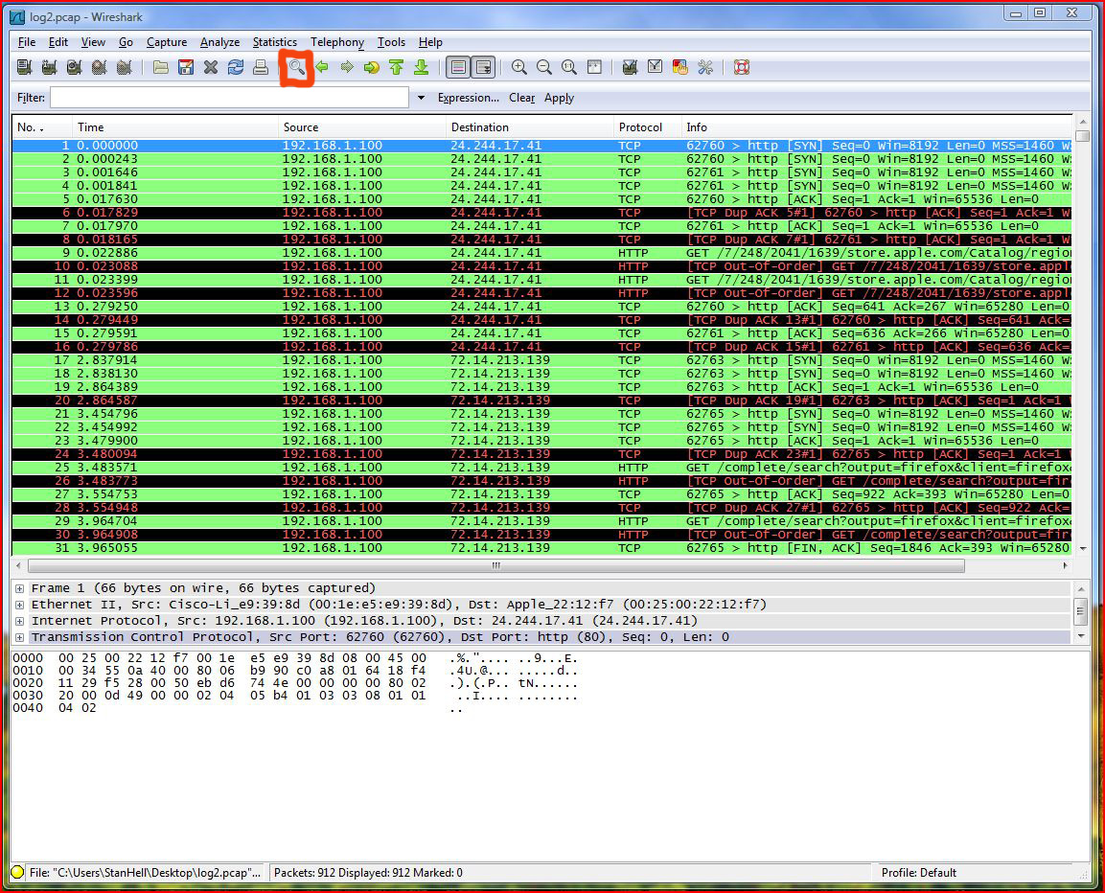The width and height of the screenshot is (1105, 893).
Task: Open a capture file
Action: (161, 68)
